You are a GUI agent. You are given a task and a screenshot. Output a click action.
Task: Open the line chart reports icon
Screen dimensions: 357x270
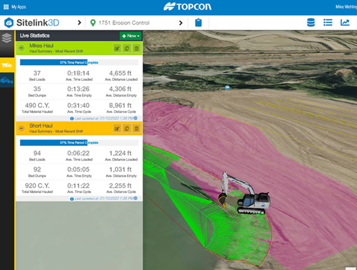[x=345, y=22]
